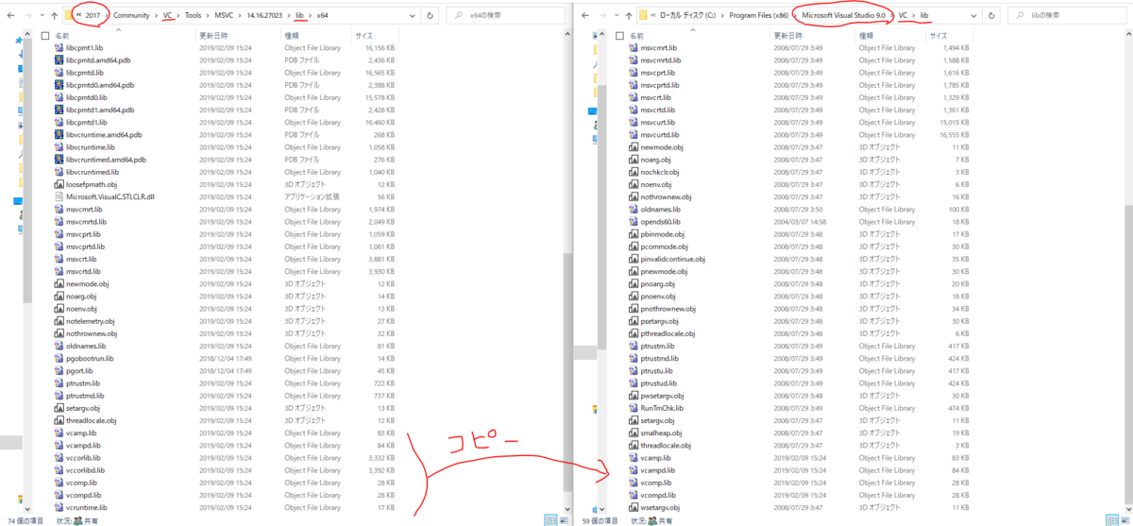The image size is (1133, 526).
Task: Select pbinmode.obj file icon
Action: coord(634,234)
